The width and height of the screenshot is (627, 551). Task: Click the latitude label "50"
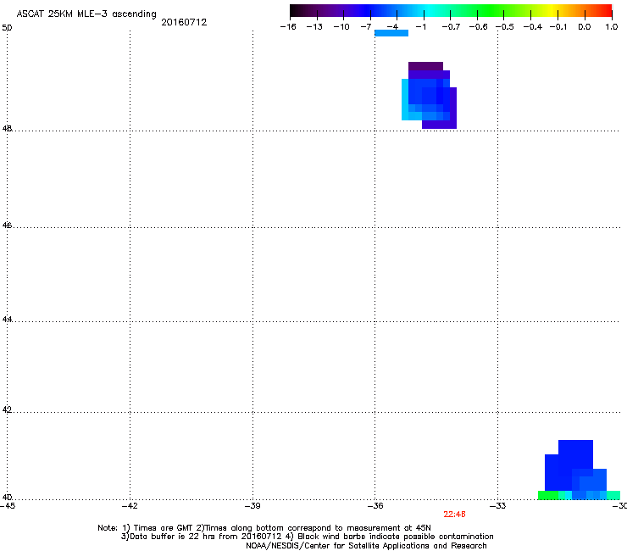point(7,28)
